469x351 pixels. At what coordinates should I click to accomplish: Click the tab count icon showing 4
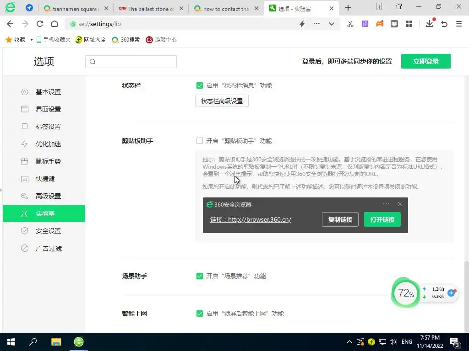[379, 6]
